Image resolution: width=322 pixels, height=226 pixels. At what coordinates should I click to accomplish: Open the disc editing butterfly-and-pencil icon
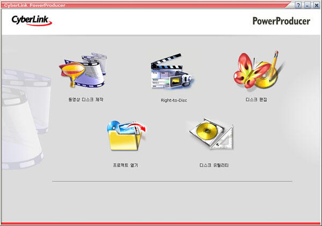[x=258, y=70]
